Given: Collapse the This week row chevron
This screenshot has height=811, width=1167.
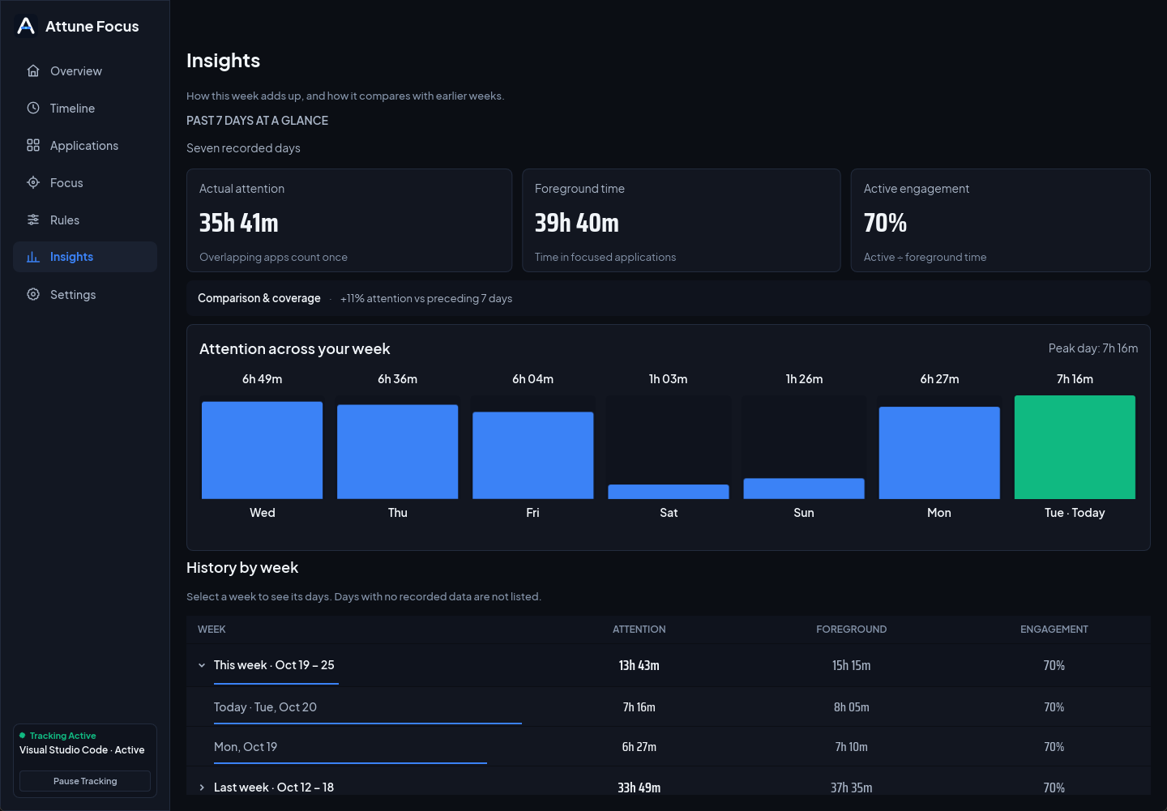Looking at the screenshot, I should (x=202, y=665).
